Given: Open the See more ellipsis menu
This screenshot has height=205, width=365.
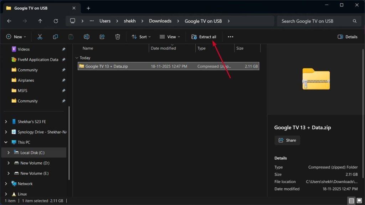Looking at the screenshot, I should click(230, 37).
